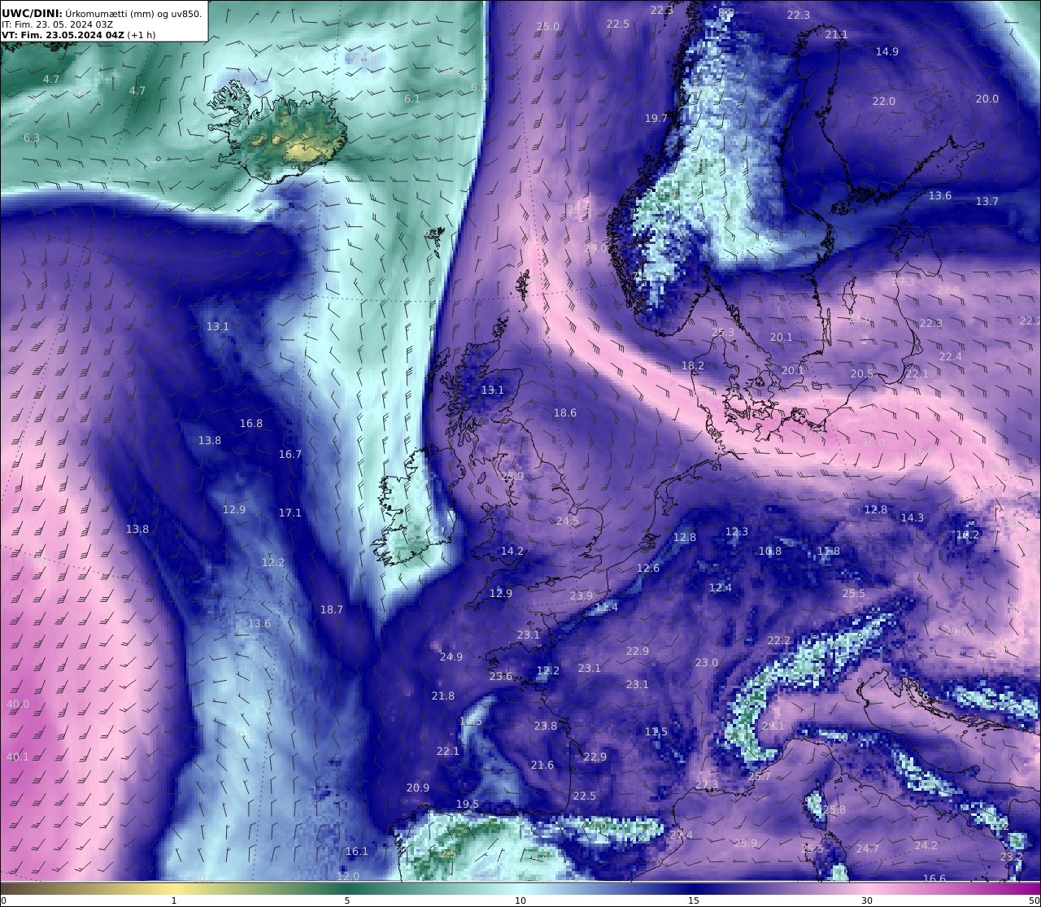Click the '24.5' value over England

click(x=567, y=521)
